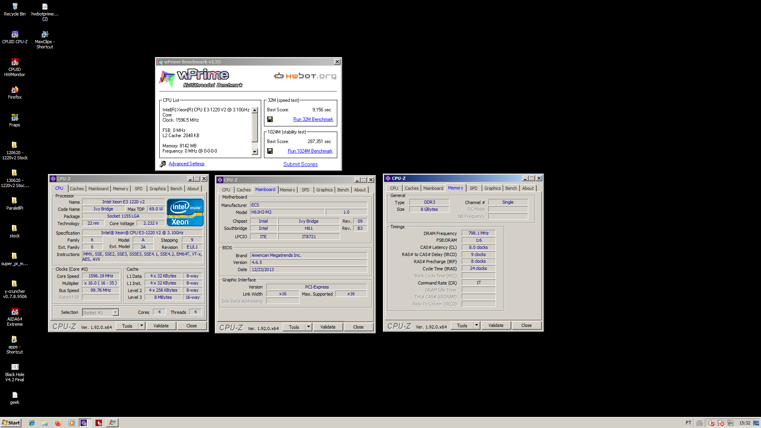Open the Recycle Bin desktop icon

15,10
